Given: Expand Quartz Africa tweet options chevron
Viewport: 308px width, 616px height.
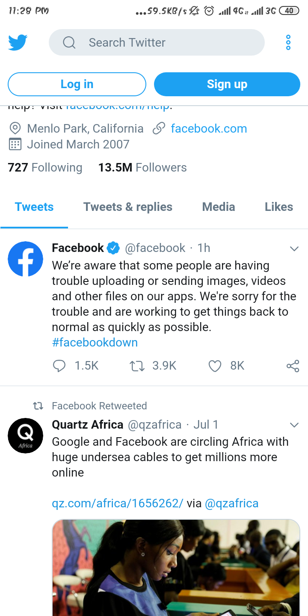Looking at the screenshot, I should click(294, 425).
